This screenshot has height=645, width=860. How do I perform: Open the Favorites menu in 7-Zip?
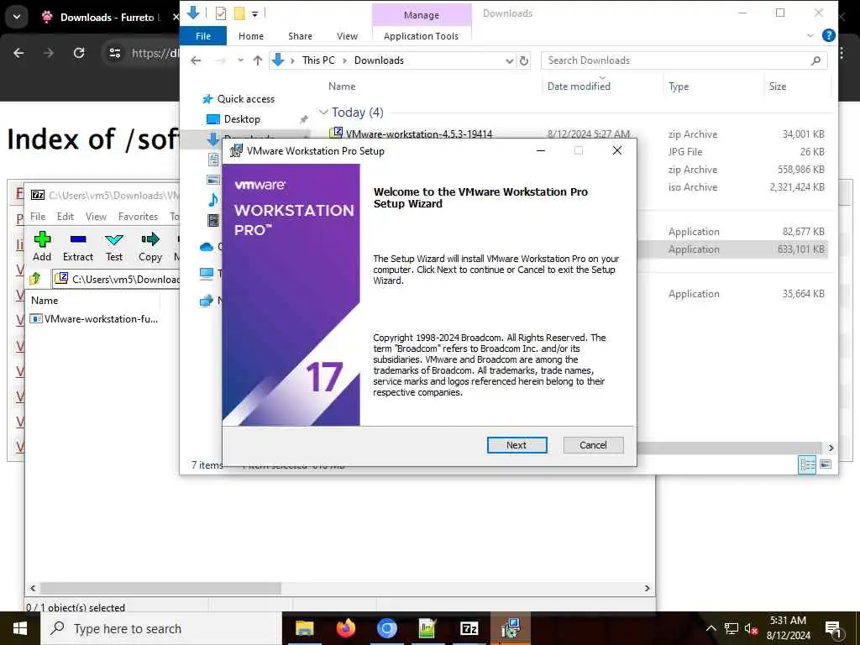click(x=138, y=216)
